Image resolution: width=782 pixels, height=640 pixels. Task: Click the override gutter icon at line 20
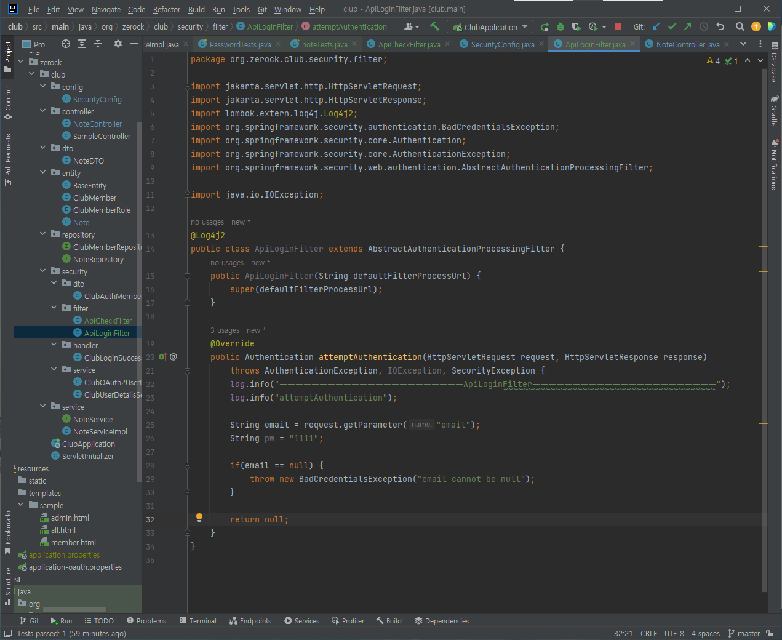pos(163,357)
